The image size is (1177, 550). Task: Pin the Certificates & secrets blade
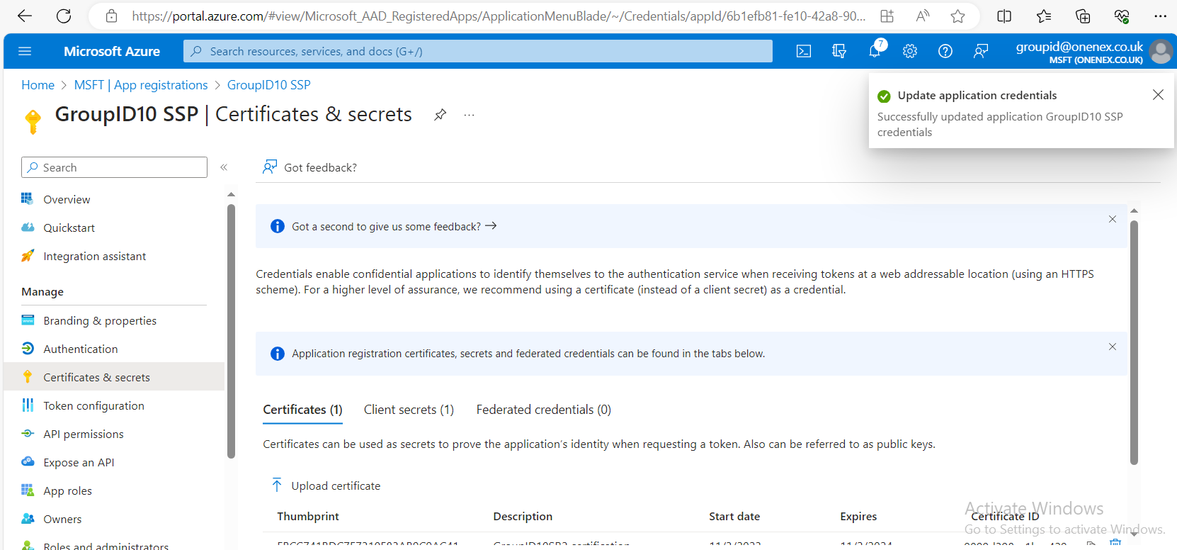click(x=440, y=114)
